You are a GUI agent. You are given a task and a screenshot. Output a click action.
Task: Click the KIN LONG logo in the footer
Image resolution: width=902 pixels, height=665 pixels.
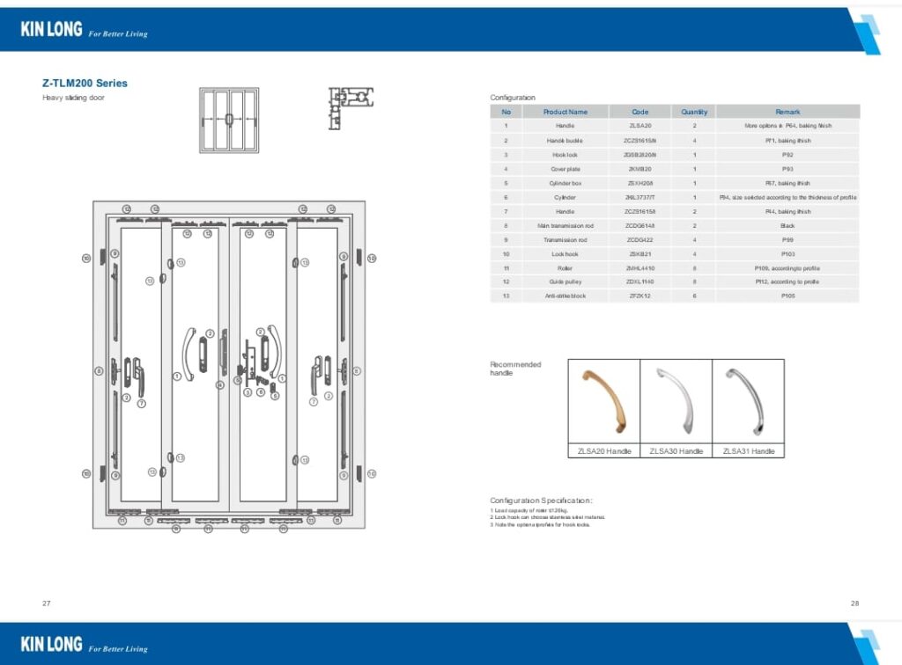(x=52, y=644)
